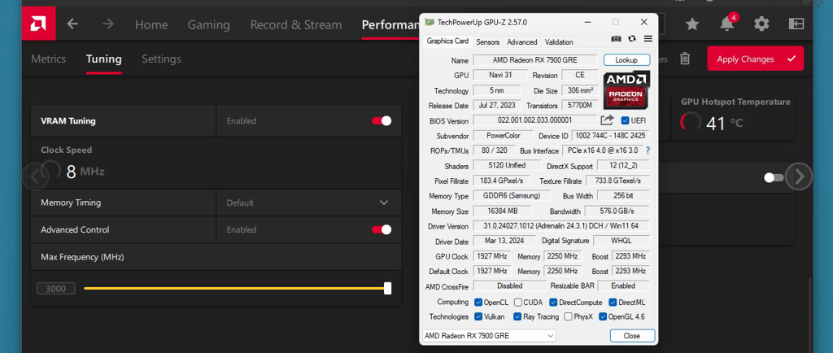This screenshot has width=833, height=353.
Task: Open the Gaming tab
Action: (x=209, y=24)
